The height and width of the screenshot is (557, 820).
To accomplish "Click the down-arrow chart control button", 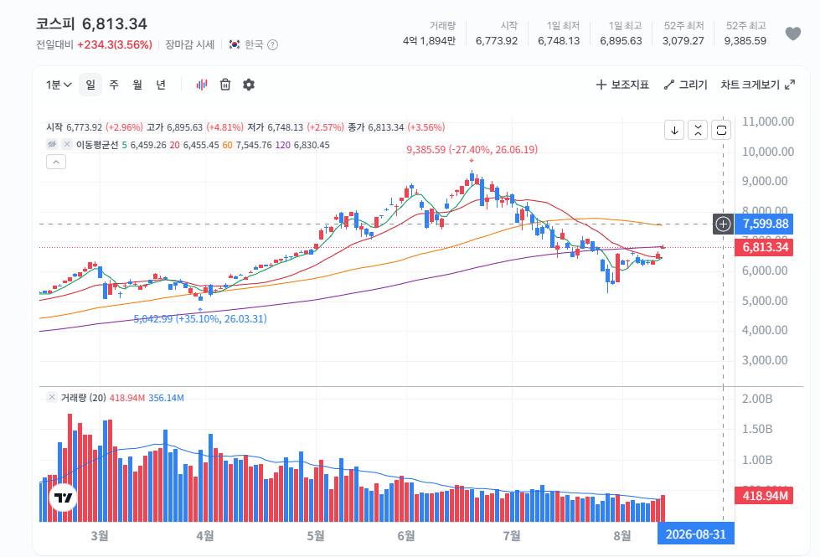I will click(674, 130).
